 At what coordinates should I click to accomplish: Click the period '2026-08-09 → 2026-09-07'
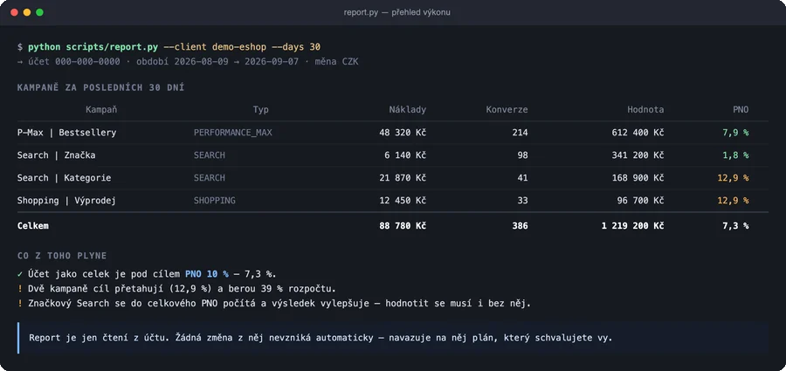pos(237,62)
